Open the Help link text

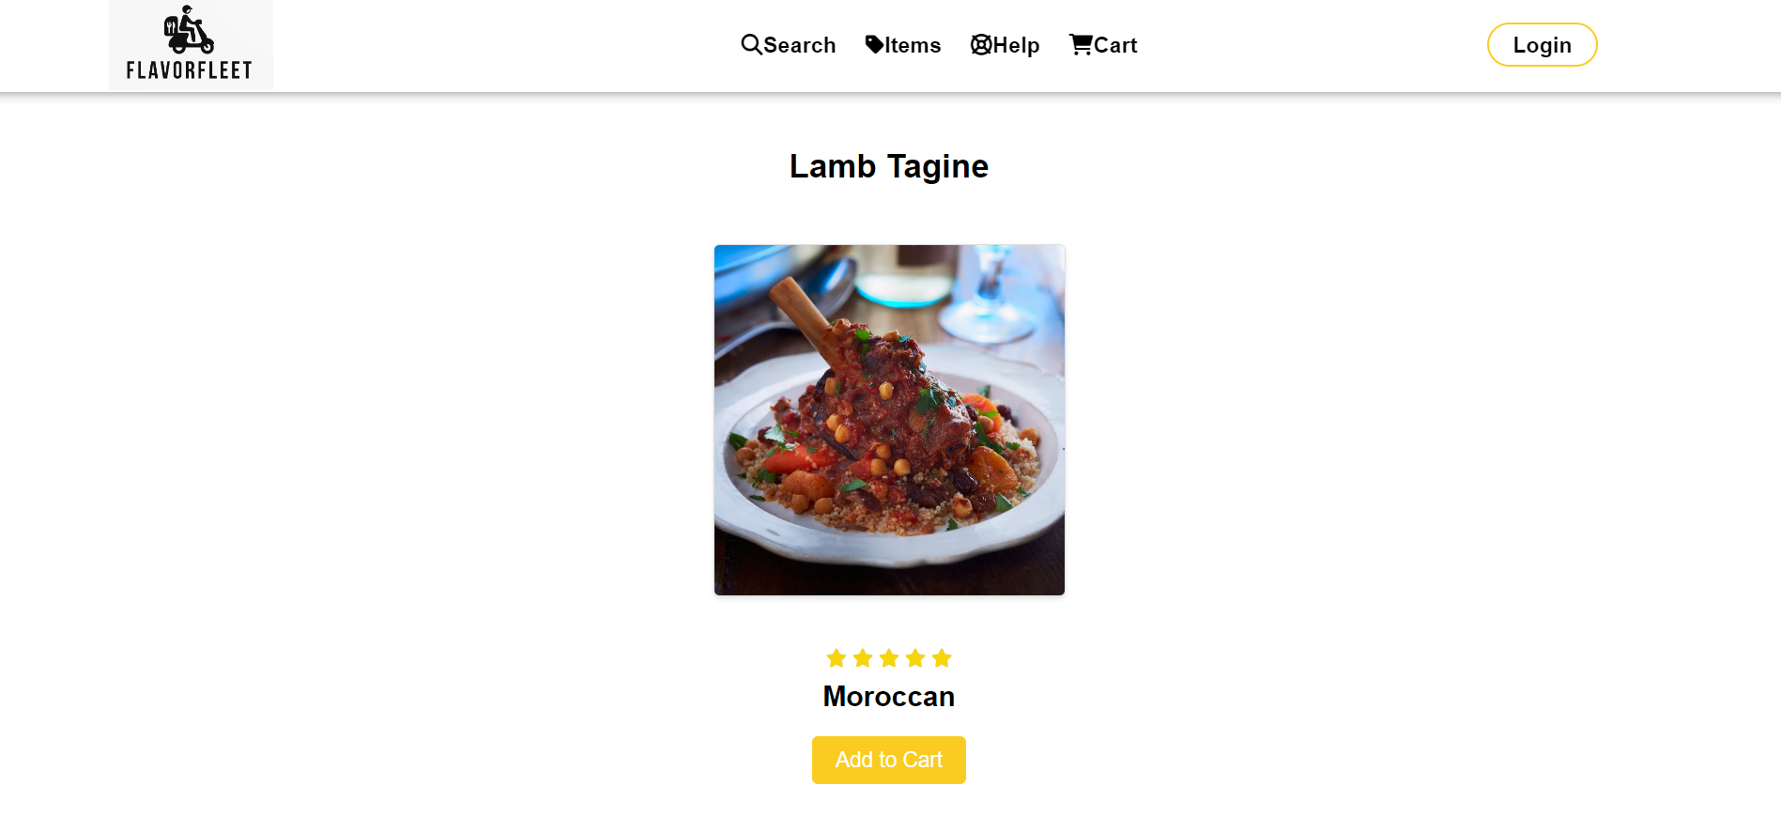coord(1016,45)
